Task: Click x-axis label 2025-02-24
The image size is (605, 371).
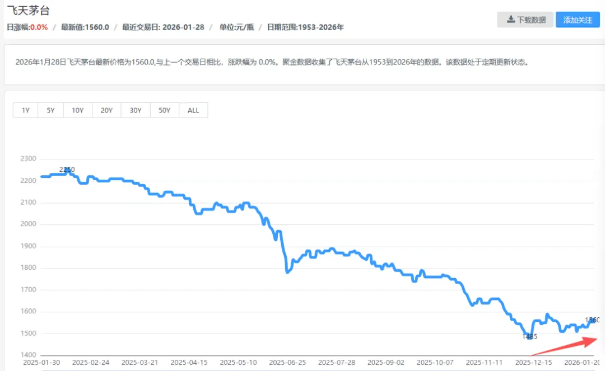Action: point(91,363)
